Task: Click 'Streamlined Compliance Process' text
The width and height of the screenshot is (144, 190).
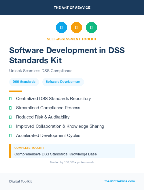Action: click(48, 108)
